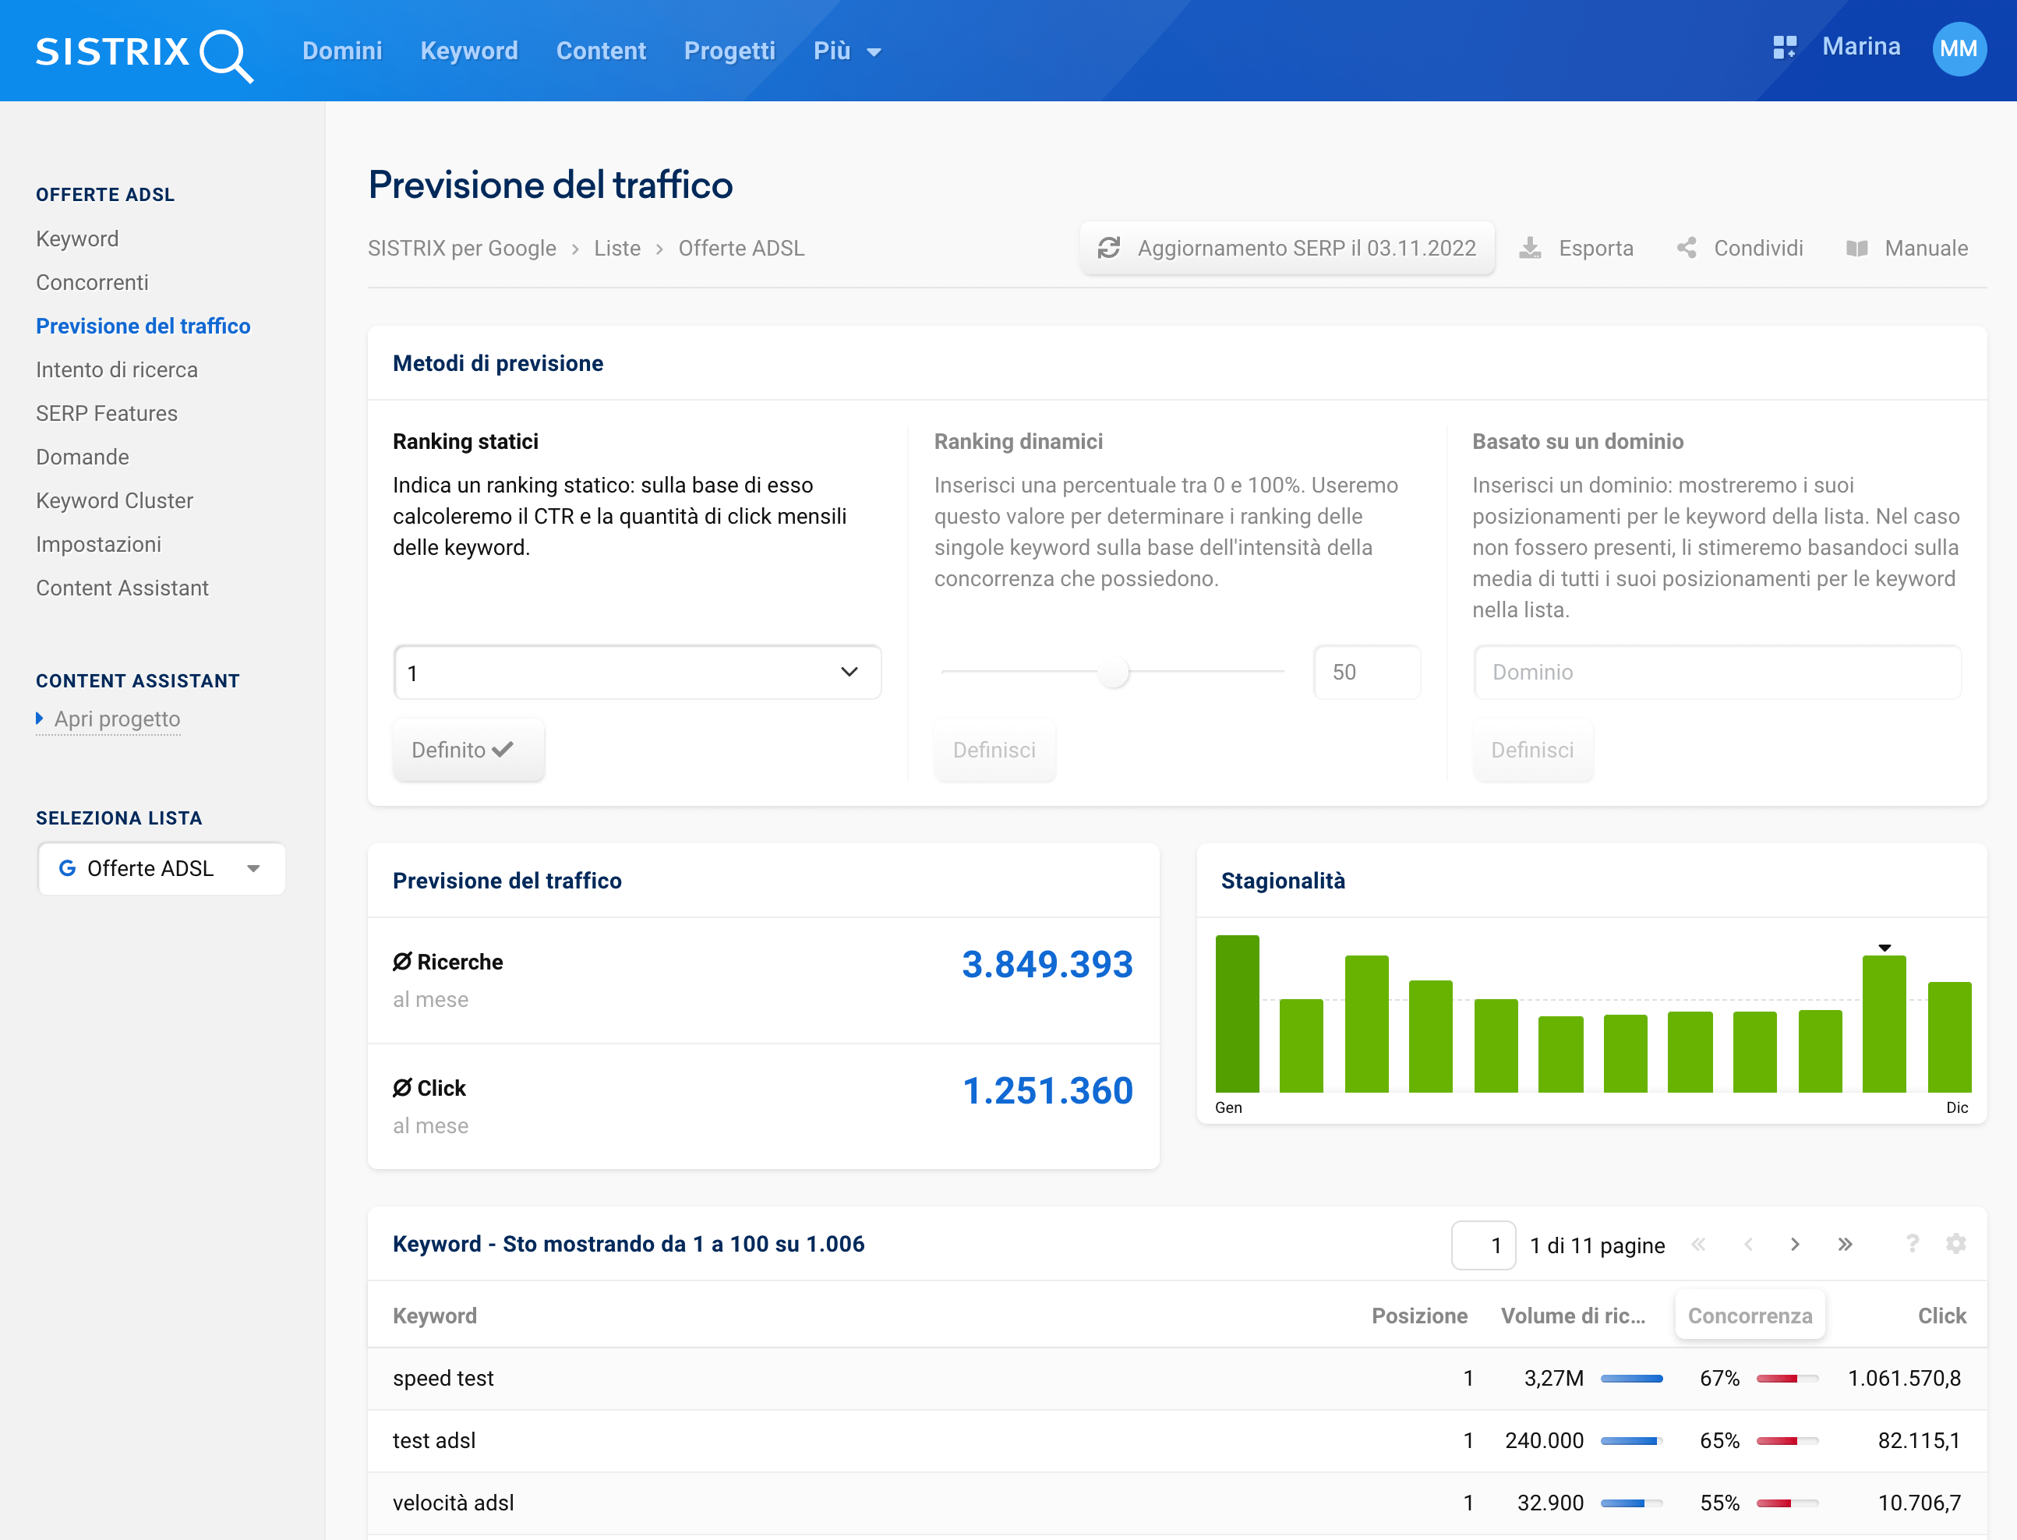This screenshot has width=2017, height=1540.
Task: Select Previsione del traffico sidebar item
Action: pyautogui.click(x=143, y=327)
